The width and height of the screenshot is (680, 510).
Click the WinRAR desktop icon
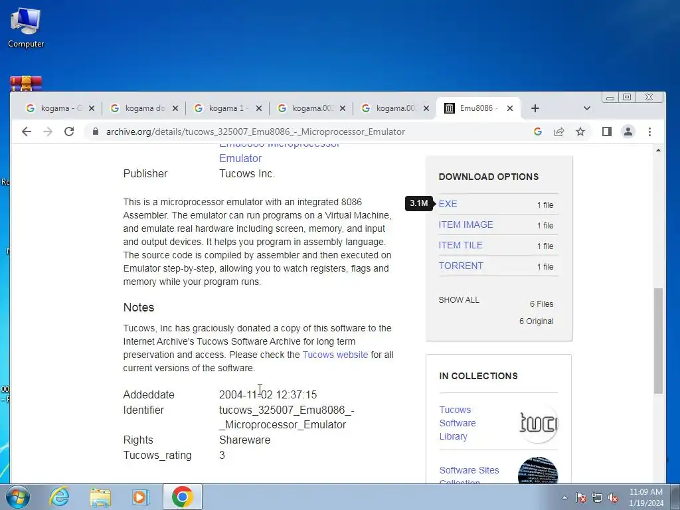(26, 83)
